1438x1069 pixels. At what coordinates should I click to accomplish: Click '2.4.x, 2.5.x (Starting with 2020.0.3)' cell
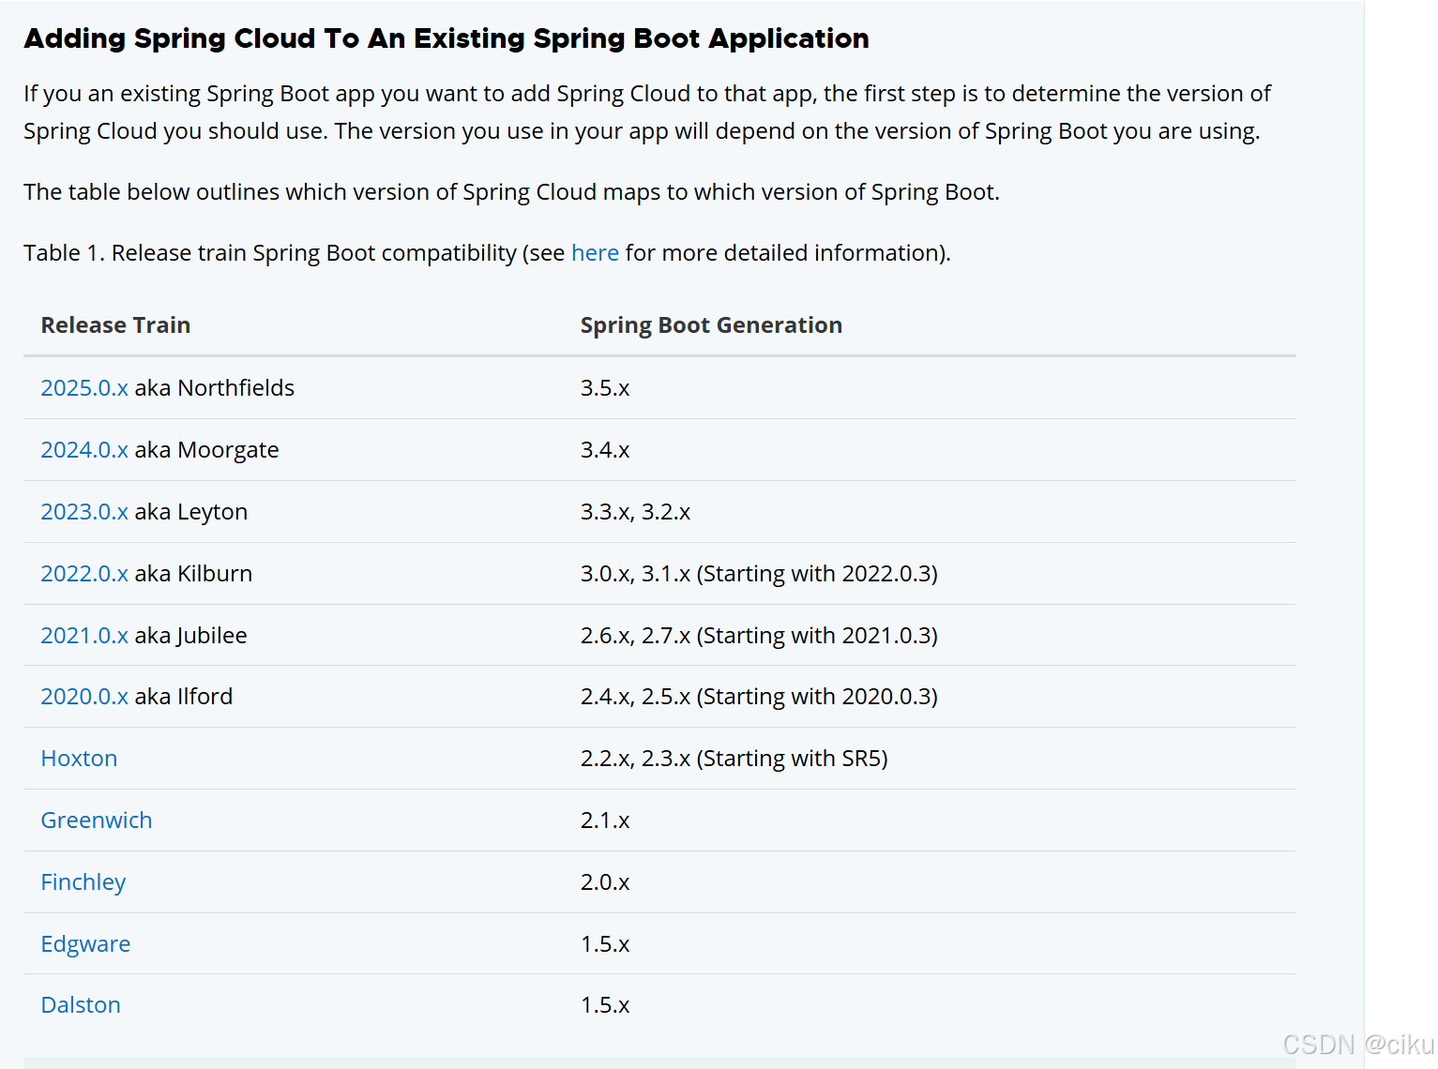759,697
